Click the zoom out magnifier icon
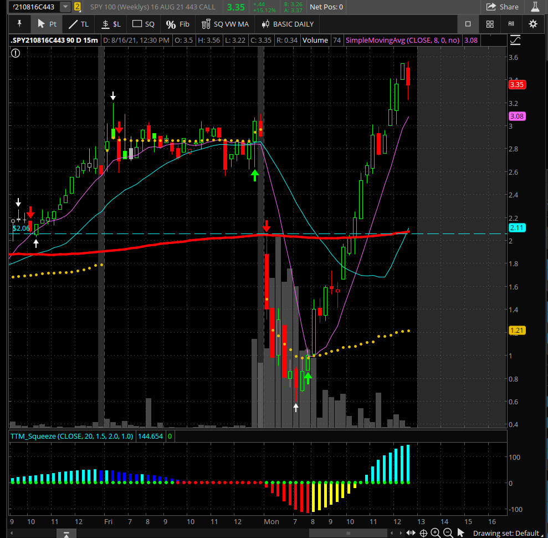The height and width of the screenshot is (538, 548). coord(447,533)
